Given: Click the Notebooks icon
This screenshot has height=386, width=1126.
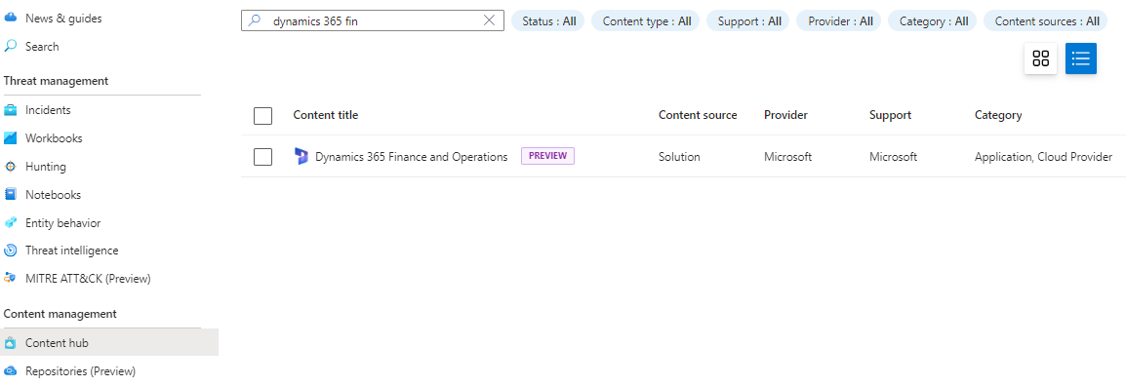Looking at the screenshot, I should click(x=10, y=194).
